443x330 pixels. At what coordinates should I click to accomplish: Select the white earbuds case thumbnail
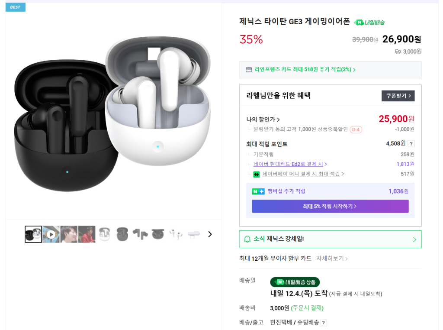104,234
